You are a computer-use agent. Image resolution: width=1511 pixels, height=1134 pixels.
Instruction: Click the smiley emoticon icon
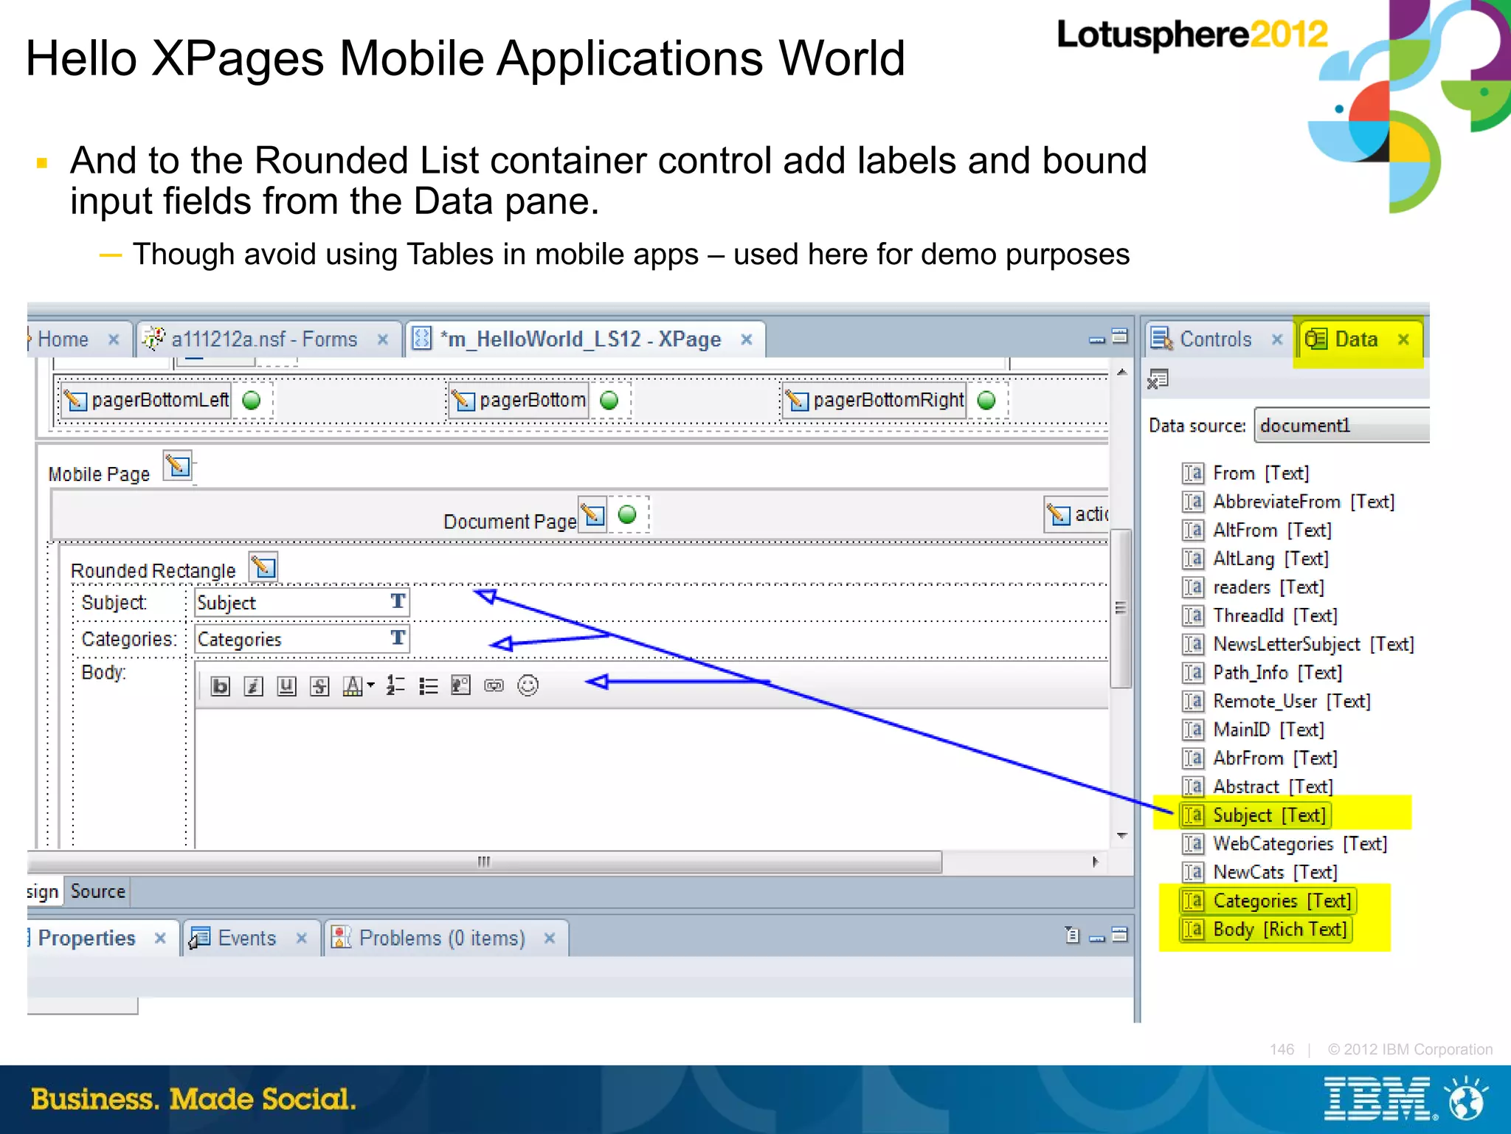[x=528, y=686]
